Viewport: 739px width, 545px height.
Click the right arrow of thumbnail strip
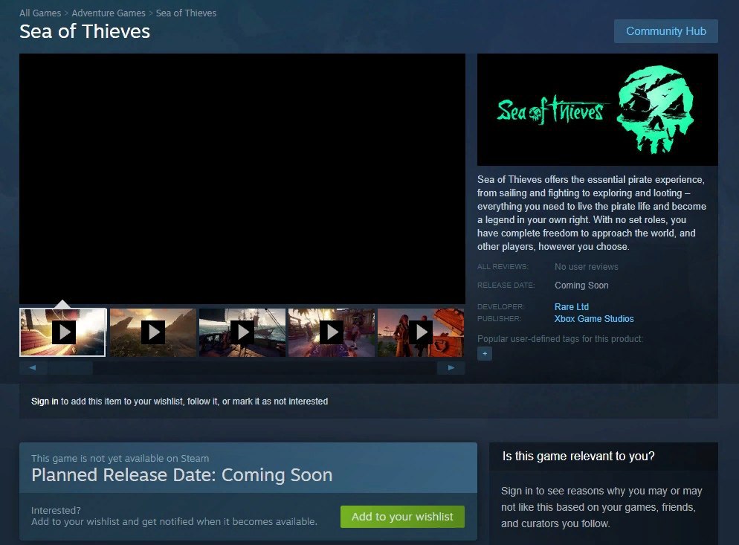pyautogui.click(x=451, y=368)
